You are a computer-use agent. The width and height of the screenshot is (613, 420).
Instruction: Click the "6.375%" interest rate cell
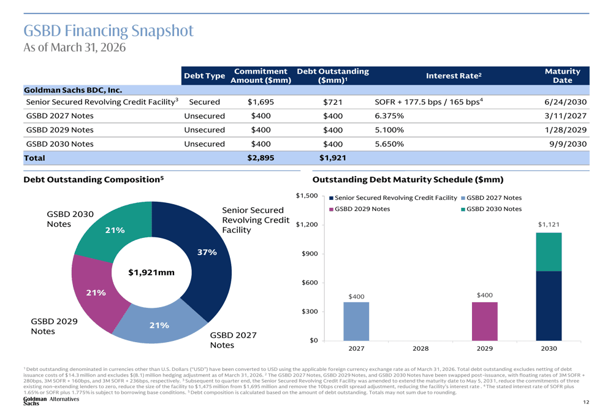(x=389, y=116)
